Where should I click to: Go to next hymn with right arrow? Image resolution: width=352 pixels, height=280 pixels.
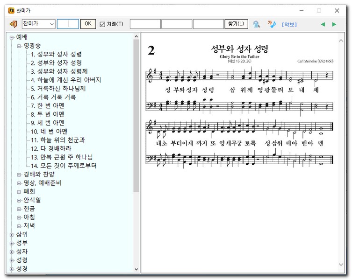(334, 24)
